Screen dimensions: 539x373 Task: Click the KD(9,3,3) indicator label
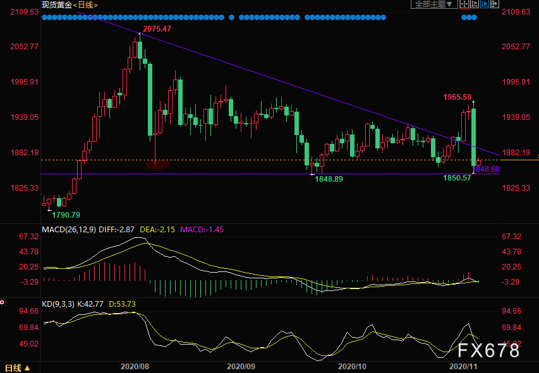[x=56, y=304]
